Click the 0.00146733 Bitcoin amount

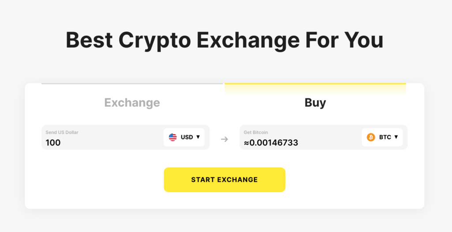point(274,142)
